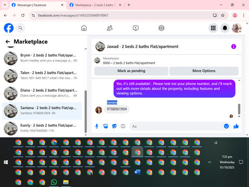Click More Options button
Image resolution: width=249 pixels, height=187 pixels.
point(204,71)
